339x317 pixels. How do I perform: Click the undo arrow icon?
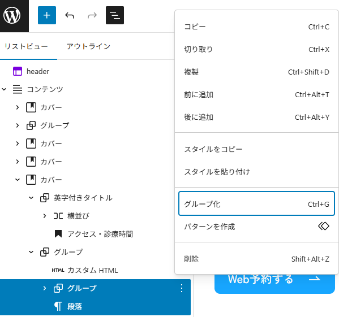pyautogui.click(x=70, y=15)
